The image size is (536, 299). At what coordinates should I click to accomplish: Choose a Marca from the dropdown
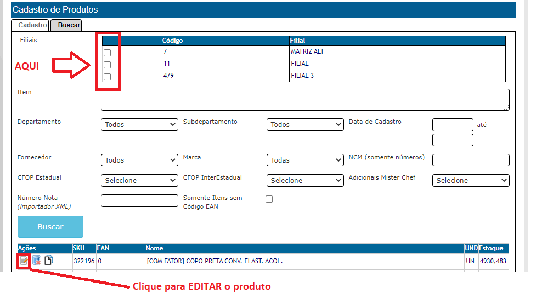pos(305,160)
